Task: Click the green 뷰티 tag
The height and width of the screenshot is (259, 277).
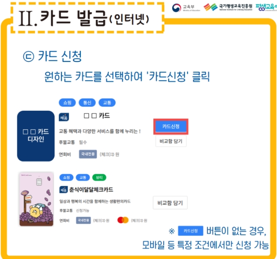Action: click(x=99, y=177)
